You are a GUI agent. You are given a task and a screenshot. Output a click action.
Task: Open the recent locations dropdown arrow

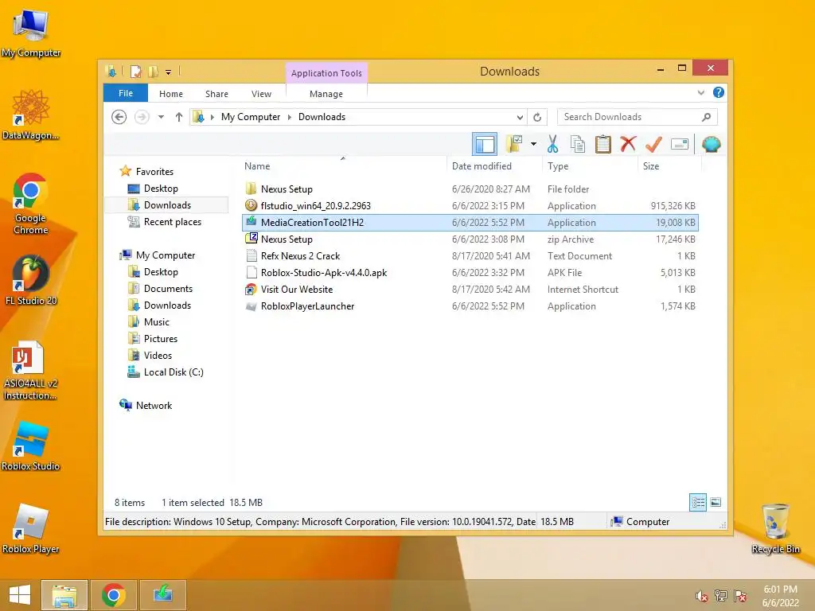click(x=161, y=117)
